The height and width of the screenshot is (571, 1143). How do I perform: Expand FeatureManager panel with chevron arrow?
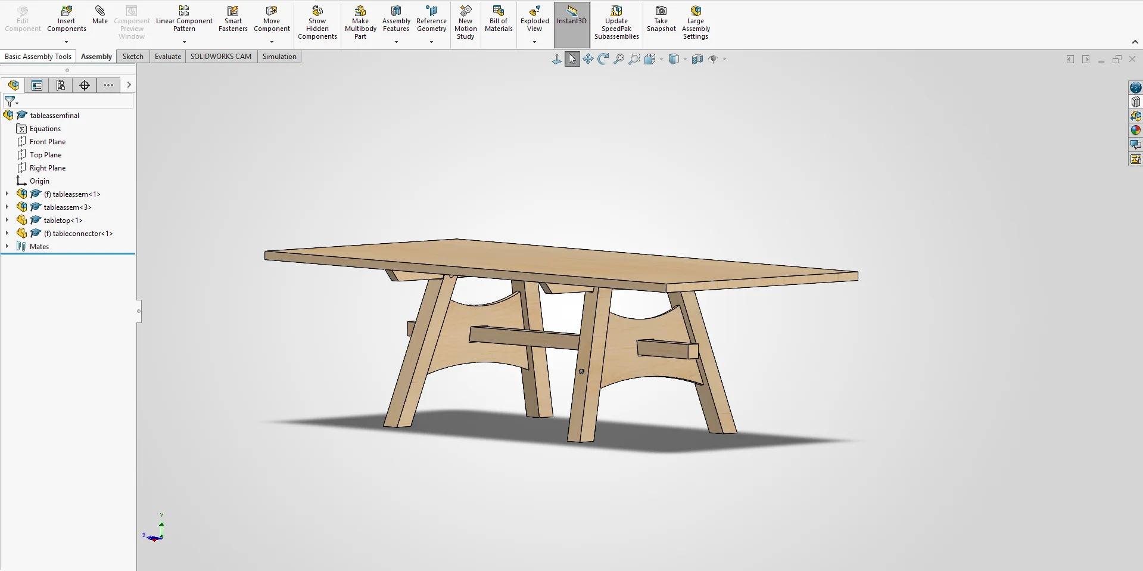click(129, 85)
